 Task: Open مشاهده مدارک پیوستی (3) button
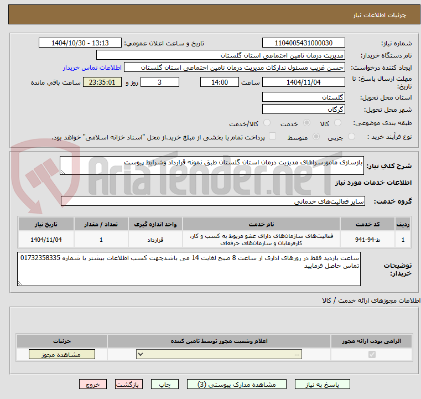pos(237,384)
